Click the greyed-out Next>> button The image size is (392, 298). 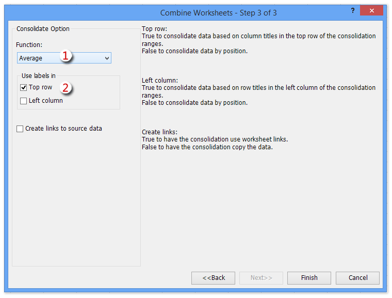262,278
